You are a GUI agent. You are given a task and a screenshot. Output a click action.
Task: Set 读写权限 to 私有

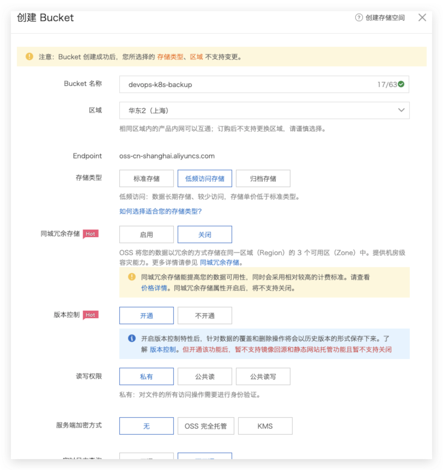[x=146, y=376]
